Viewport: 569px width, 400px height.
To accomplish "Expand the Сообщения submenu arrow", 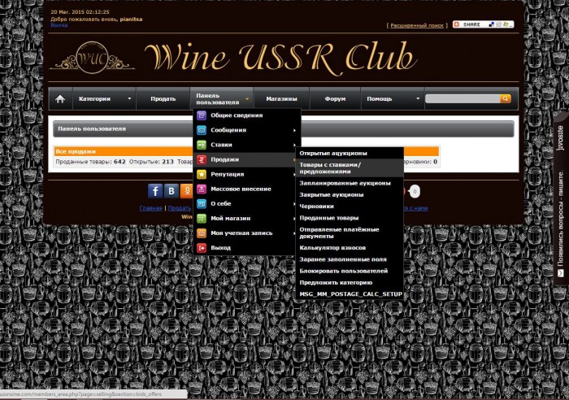I will point(294,130).
